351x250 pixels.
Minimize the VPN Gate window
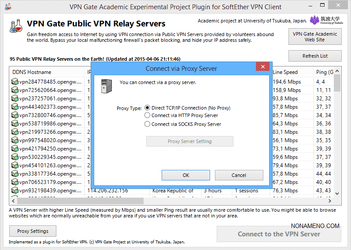pyautogui.click(x=310, y=6)
